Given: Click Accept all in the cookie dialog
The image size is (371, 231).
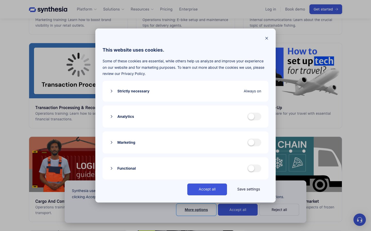Looking at the screenshot, I should (x=207, y=189).
